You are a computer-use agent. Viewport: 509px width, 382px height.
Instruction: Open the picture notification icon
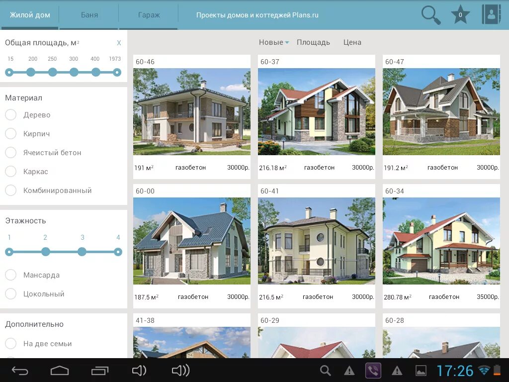click(x=421, y=371)
